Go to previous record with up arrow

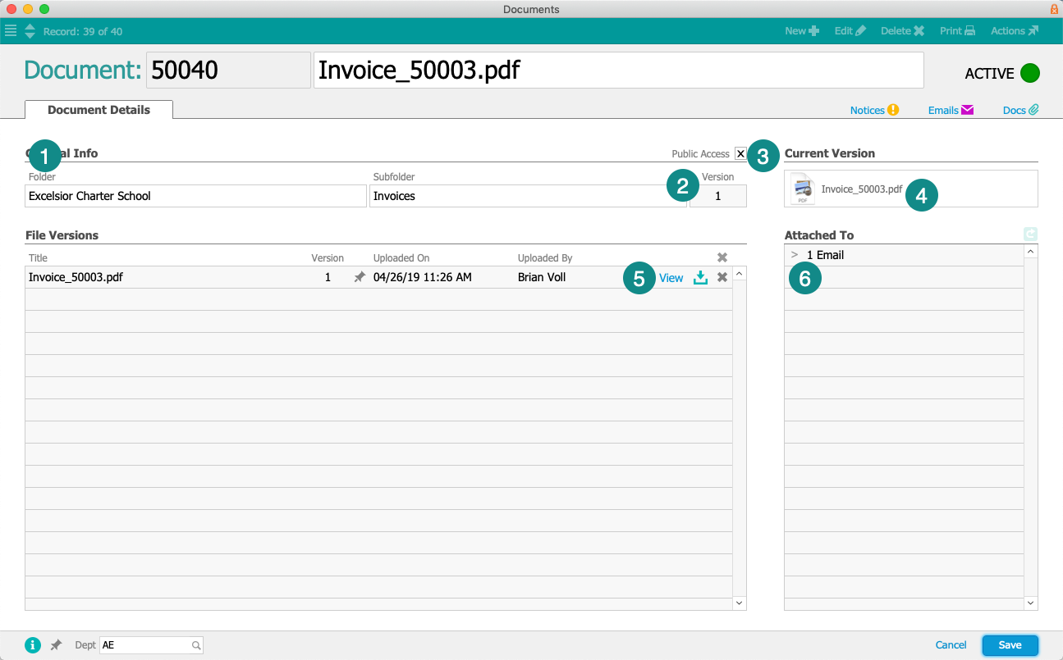(x=30, y=27)
